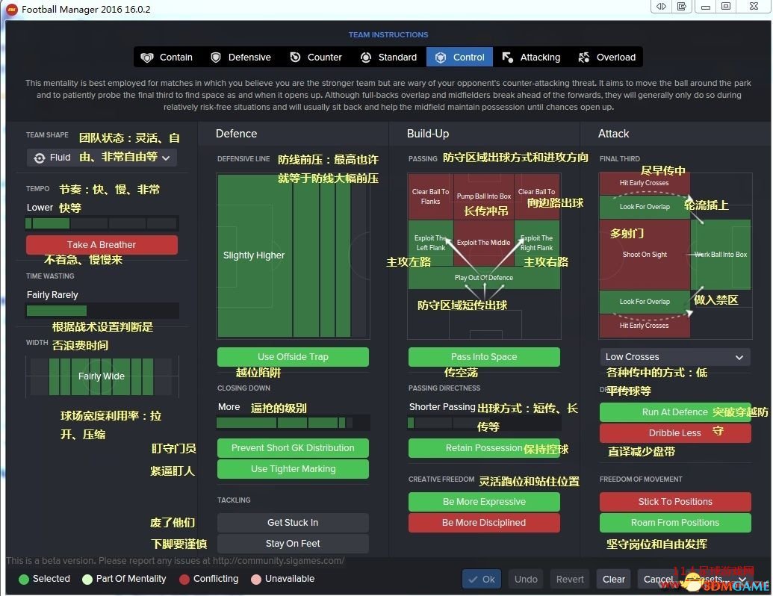Viewport: 773px width, 596px height.
Task: Toggle Be More Expressive
Action: pos(484,502)
